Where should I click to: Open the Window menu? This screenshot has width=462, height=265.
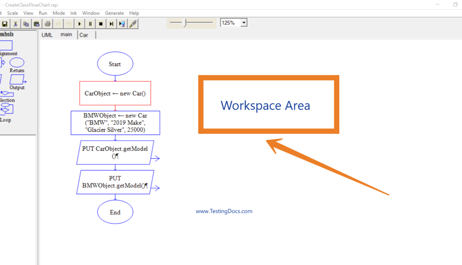(91, 13)
